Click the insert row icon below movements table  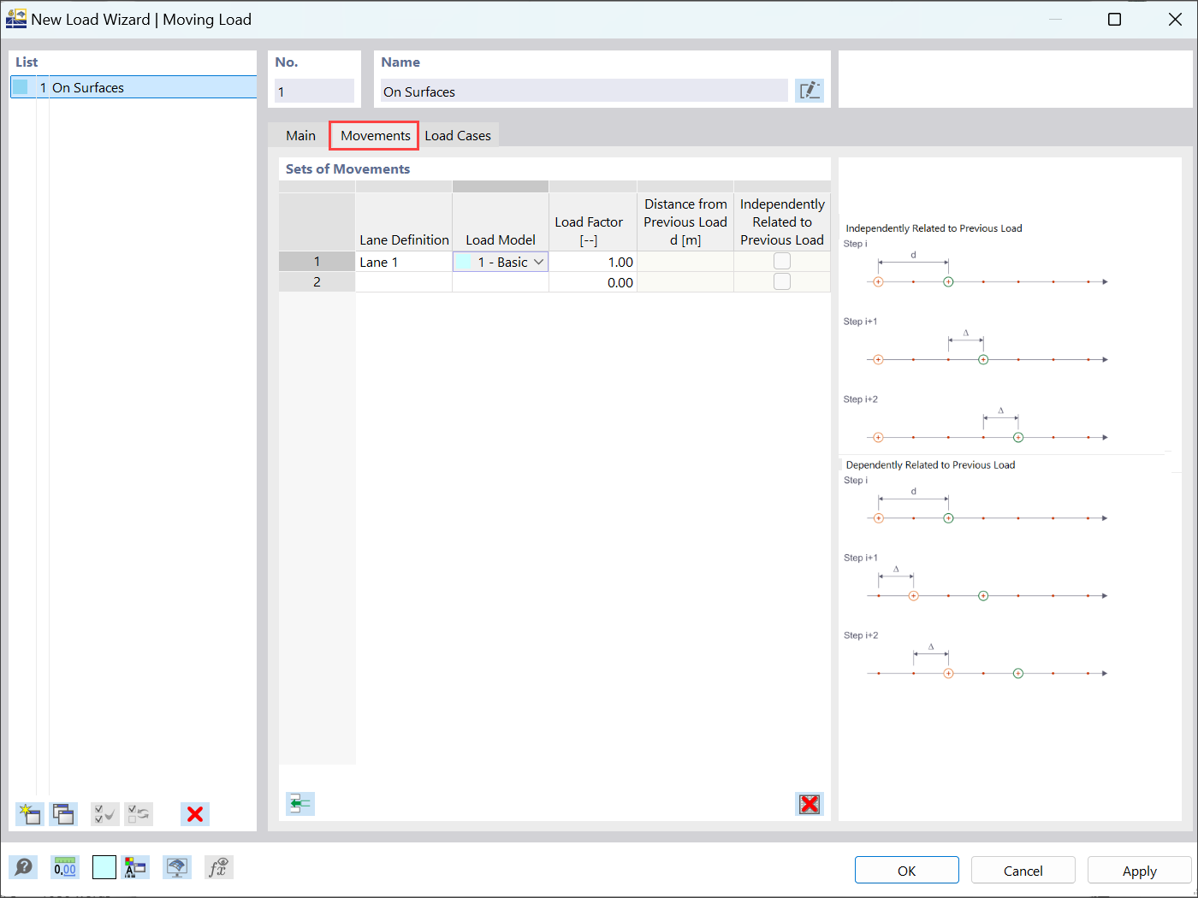point(300,804)
